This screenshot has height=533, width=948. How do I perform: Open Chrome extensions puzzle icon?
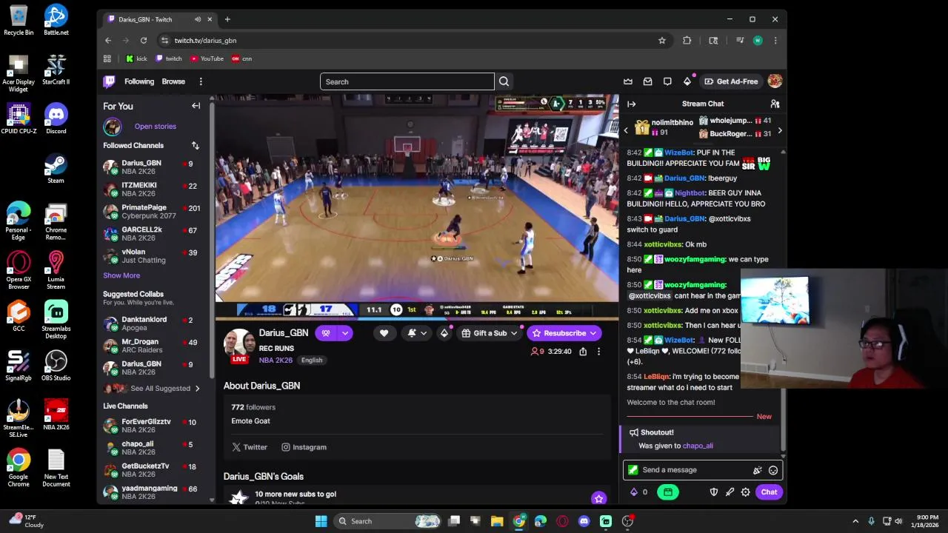[x=687, y=41]
